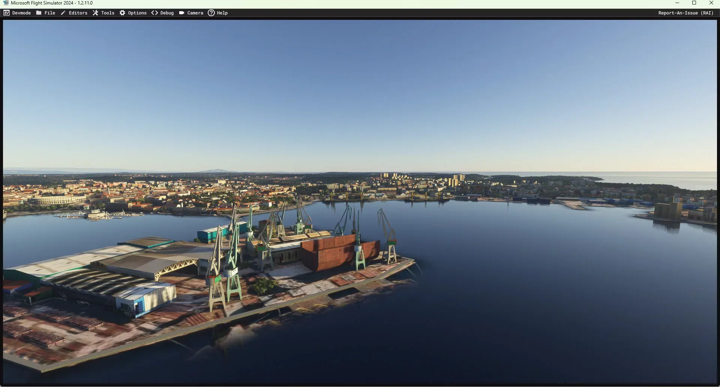Screen dimensions: 720x387
Task: Click the Editors pencil icon
Action: 63,13
